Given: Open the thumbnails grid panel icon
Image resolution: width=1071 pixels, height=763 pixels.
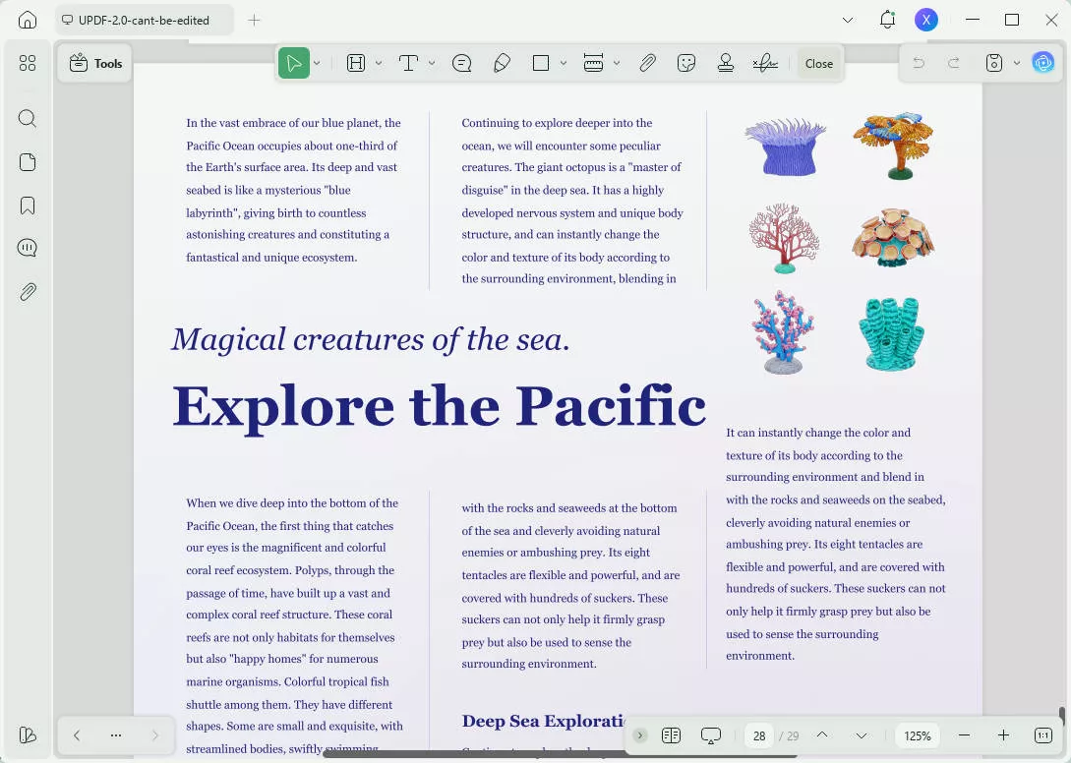Looking at the screenshot, I should point(28,64).
